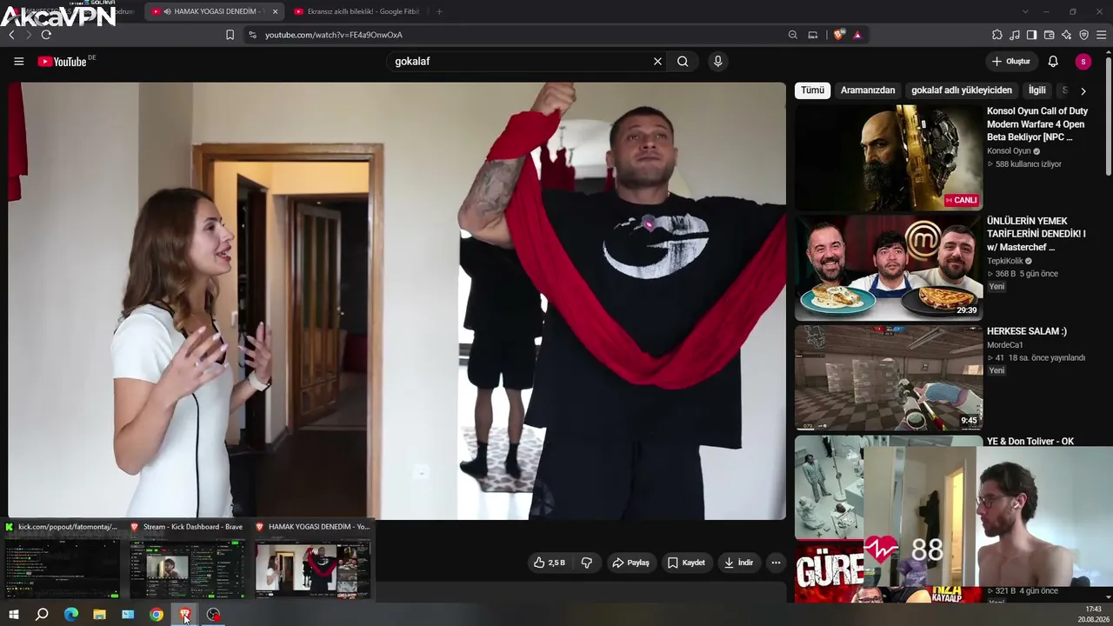The height and width of the screenshot is (626, 1113).
Task: Toggle the Brave sidebar panel
Action: 1031,35
